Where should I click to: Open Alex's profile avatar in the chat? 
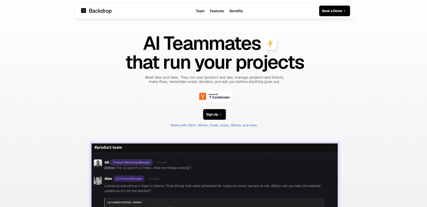point(98,180)
